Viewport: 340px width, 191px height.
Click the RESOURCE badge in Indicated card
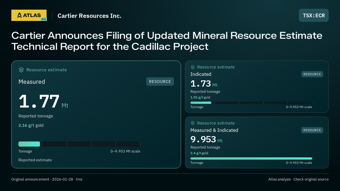312,74
